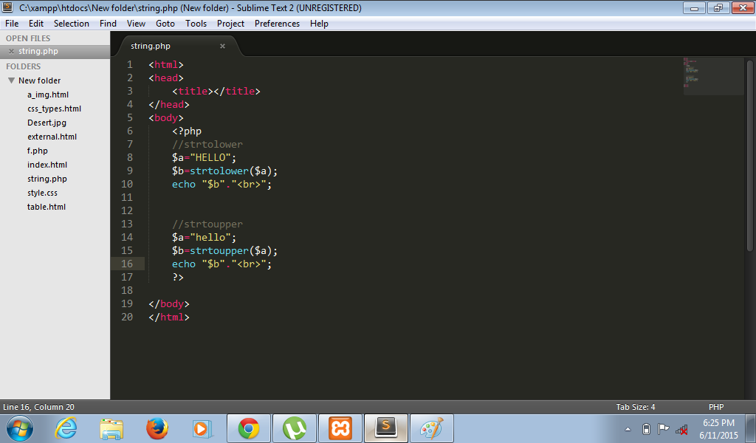The width and height of the screenshot is (756, 443).
Task: Open Windows Media Player from taskbar
Action: coord(202,428)
